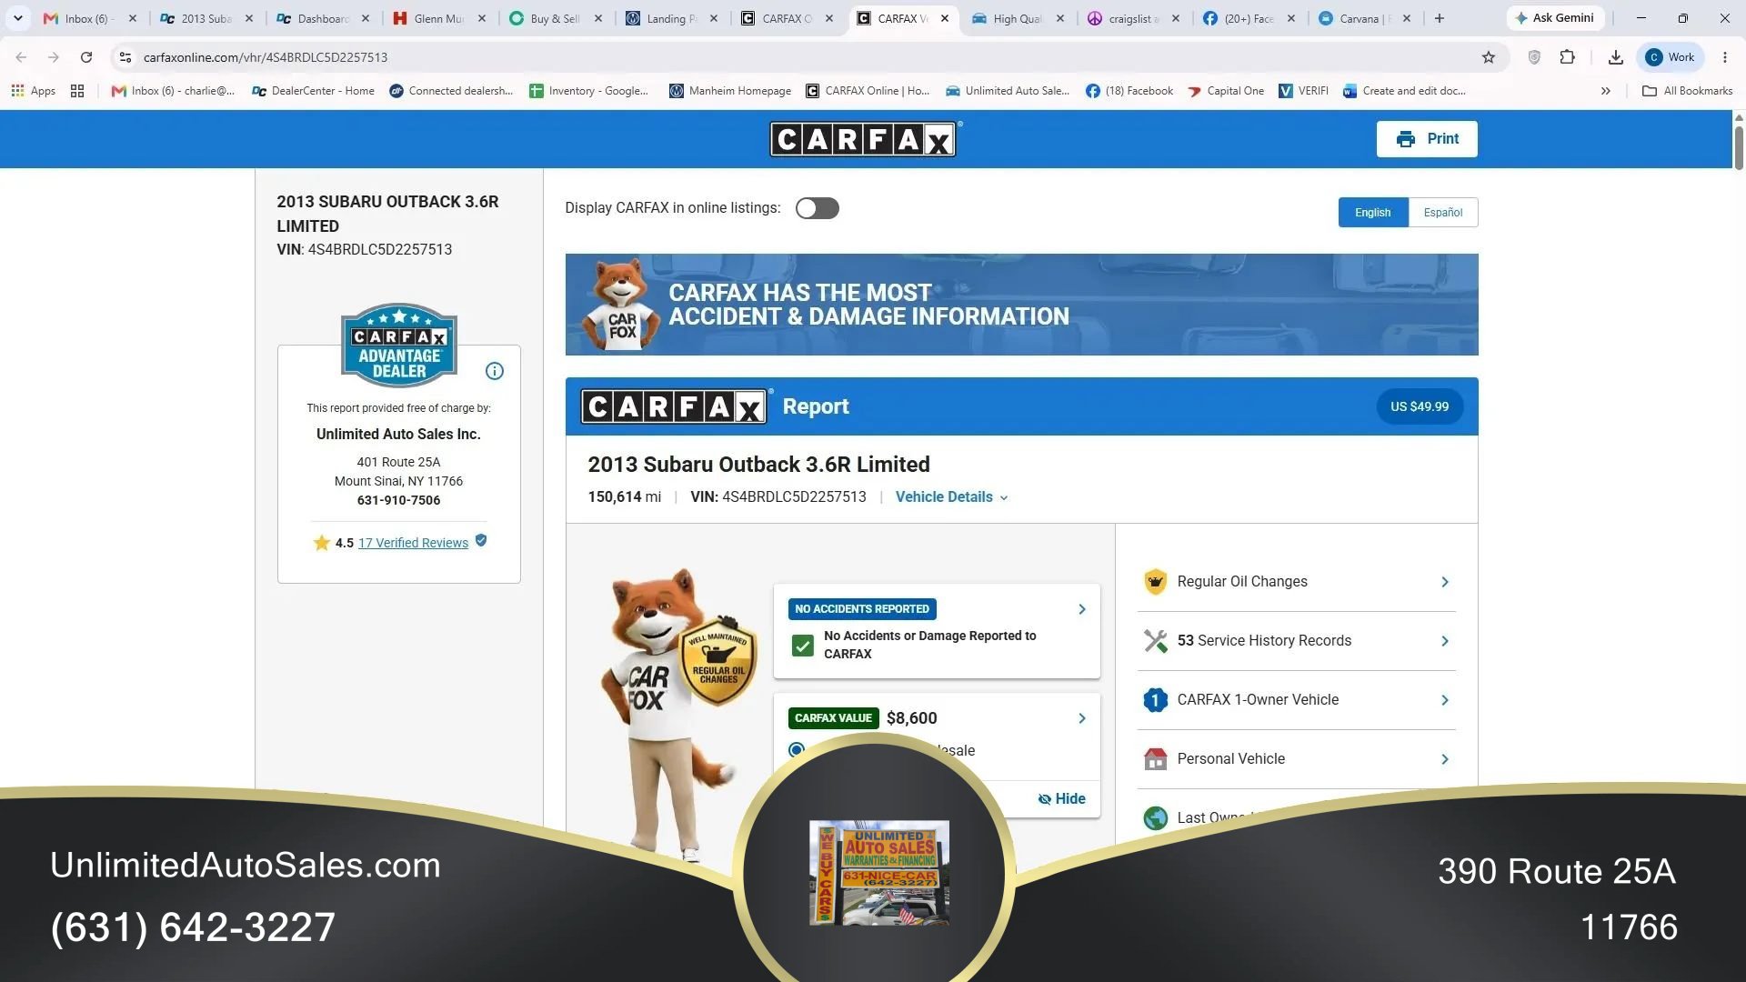Expand the CARFAX Value $8,600 chevron

(x=1081, y=718)
